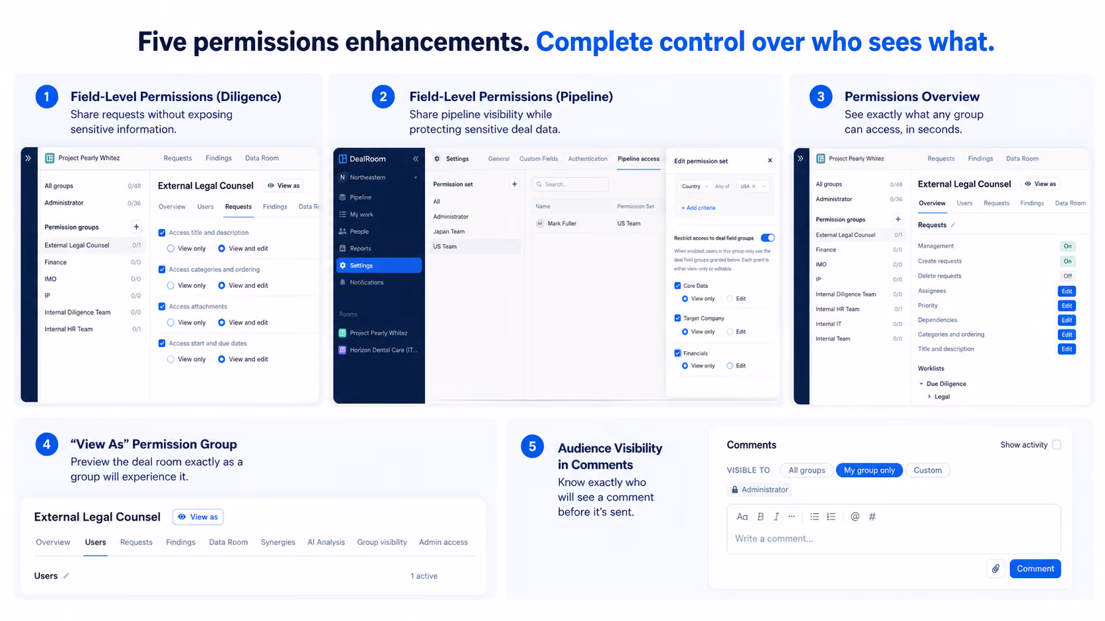Image resolution: width=1105 pixels, height=621 pixels.
Task: Toggle the Management On switch
Action: (1067, 246)
